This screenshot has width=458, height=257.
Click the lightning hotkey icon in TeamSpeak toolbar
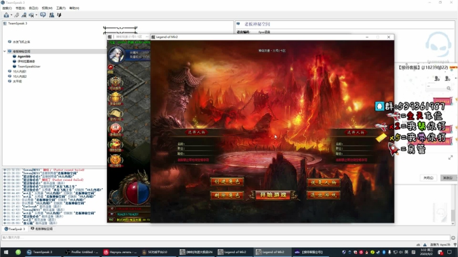(x=59, y=15)
